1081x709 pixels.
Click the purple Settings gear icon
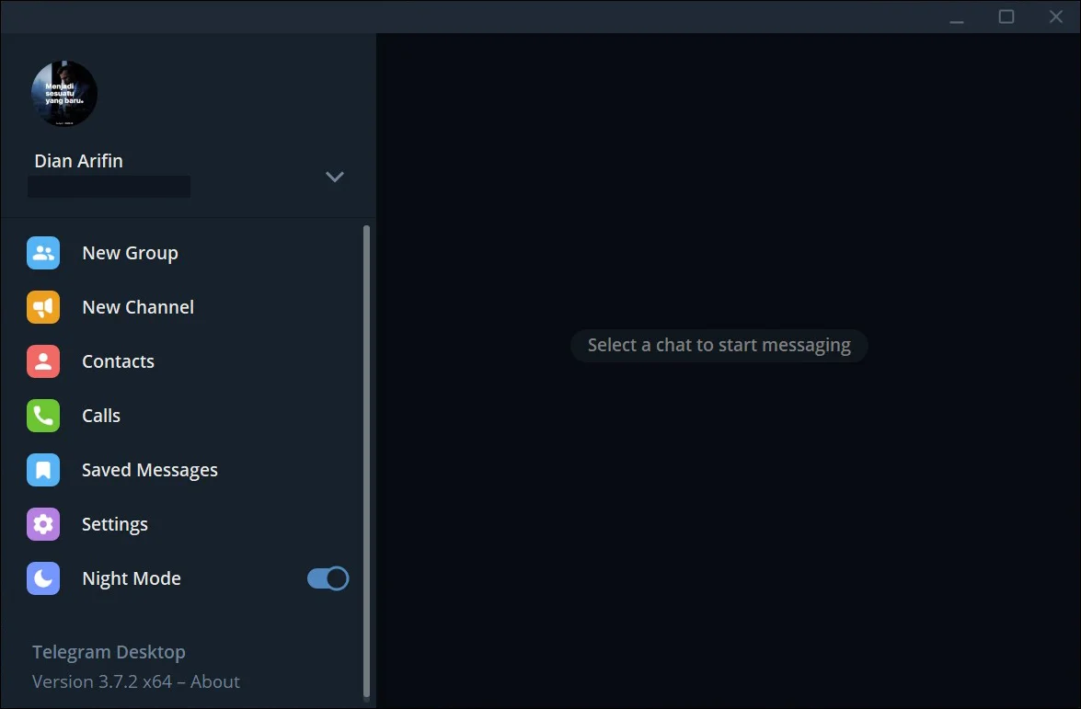click(x=42, y=524)
